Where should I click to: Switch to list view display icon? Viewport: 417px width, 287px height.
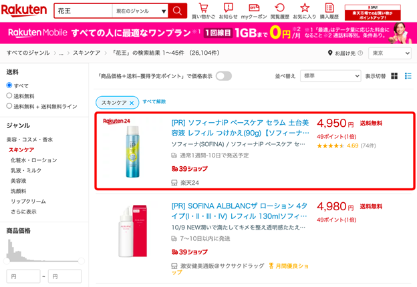(408, 76)
